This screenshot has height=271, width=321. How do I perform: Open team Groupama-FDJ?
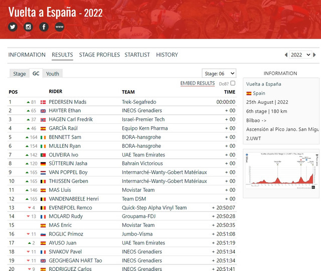[138, 216]
